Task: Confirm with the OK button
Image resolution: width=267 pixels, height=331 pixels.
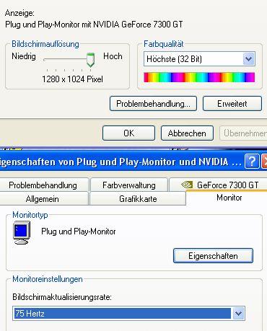Action: click(128, 133)
